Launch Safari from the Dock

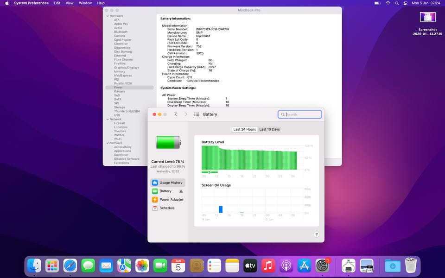coord(70,265)
